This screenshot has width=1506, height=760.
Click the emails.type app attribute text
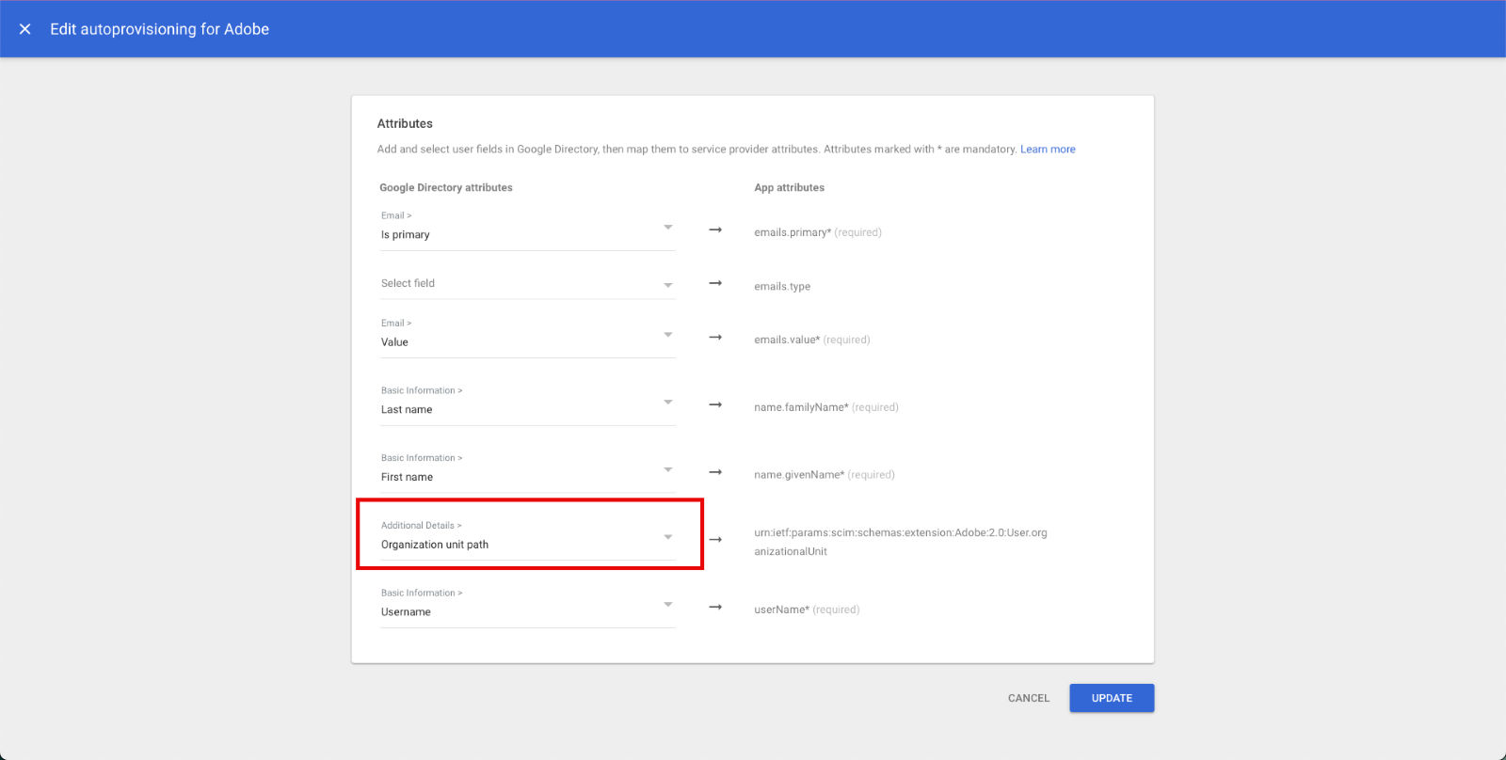(782, 287)
